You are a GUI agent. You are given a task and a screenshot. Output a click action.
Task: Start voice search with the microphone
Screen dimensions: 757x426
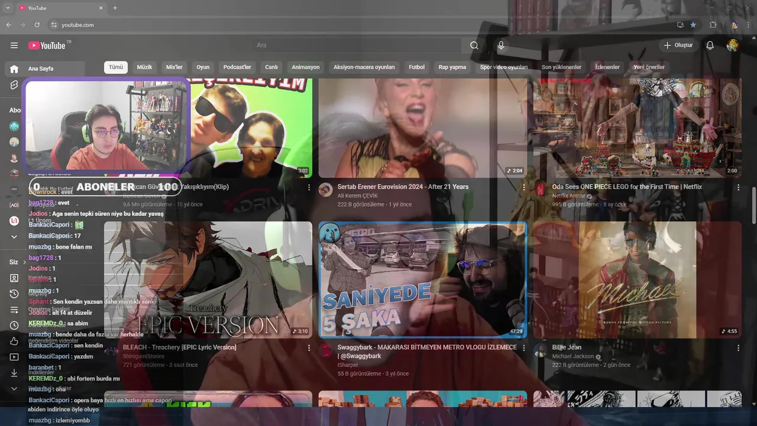tap(501, 46)
